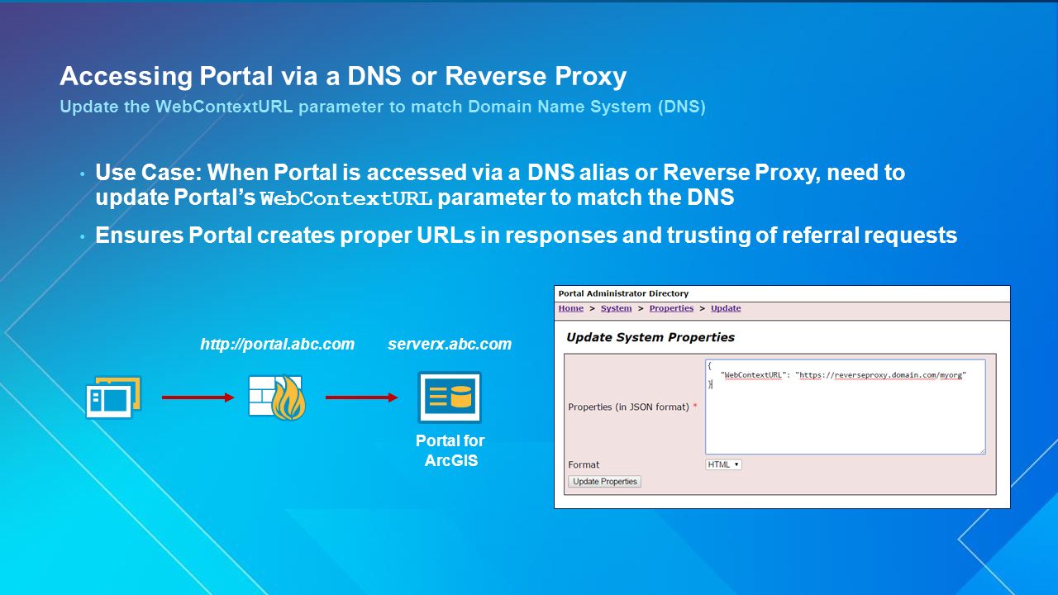Click the Use Case bullet text
The width and height of the screenshot is (1058, 595).
500,185
